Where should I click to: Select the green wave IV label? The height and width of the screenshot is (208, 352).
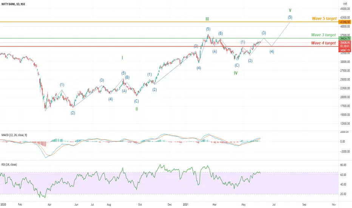236,73
